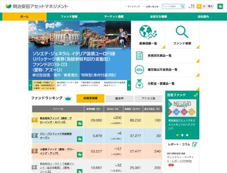Viewport: 227px width, 173px height.
Task: Add rank 3 fund to favorites star
Action: tap(80, 154)
